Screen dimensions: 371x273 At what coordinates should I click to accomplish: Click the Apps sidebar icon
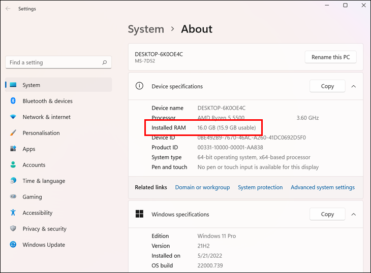click(x=13, y=149)
